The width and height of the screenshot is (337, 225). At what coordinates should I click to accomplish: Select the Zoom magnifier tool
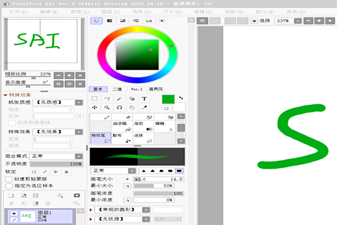pyautogui.click(x=107, y=107)
